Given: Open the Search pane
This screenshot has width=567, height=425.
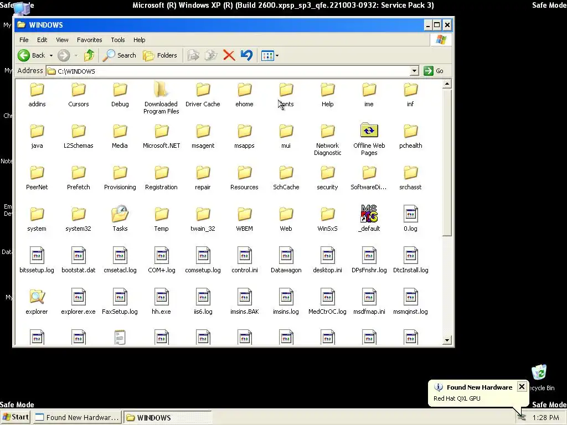Looking at the screenshot, I should pos(120,55).
